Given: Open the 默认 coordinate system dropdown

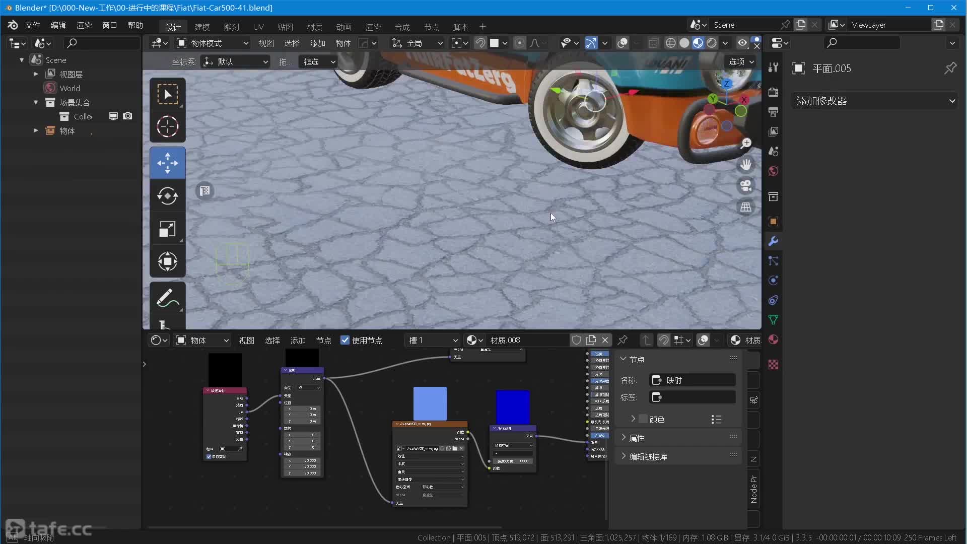Looking at the screenshot, I should tap(235, 61).
